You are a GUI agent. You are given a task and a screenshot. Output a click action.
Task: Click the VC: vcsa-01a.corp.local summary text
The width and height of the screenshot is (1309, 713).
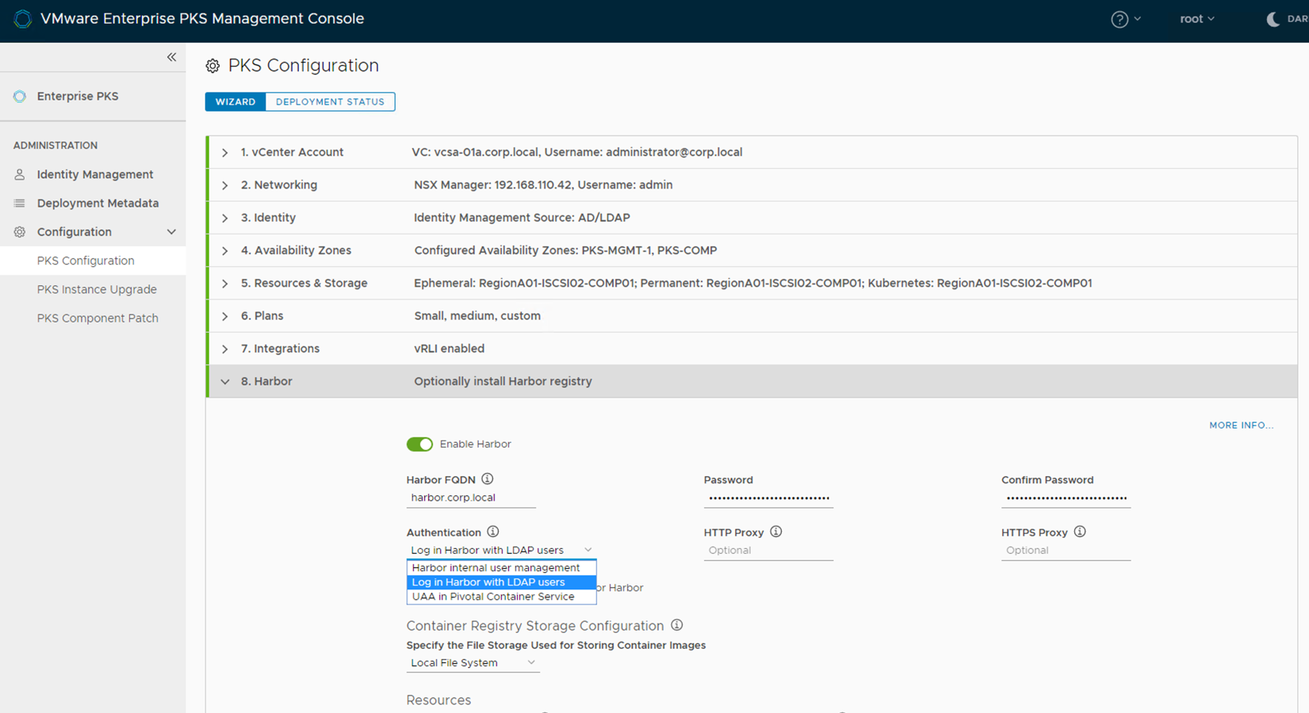(x=576, y=152)
